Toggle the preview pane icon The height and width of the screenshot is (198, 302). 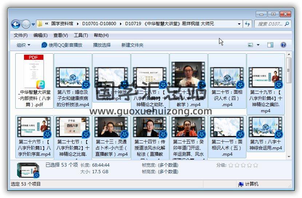[x=270, y=45]
